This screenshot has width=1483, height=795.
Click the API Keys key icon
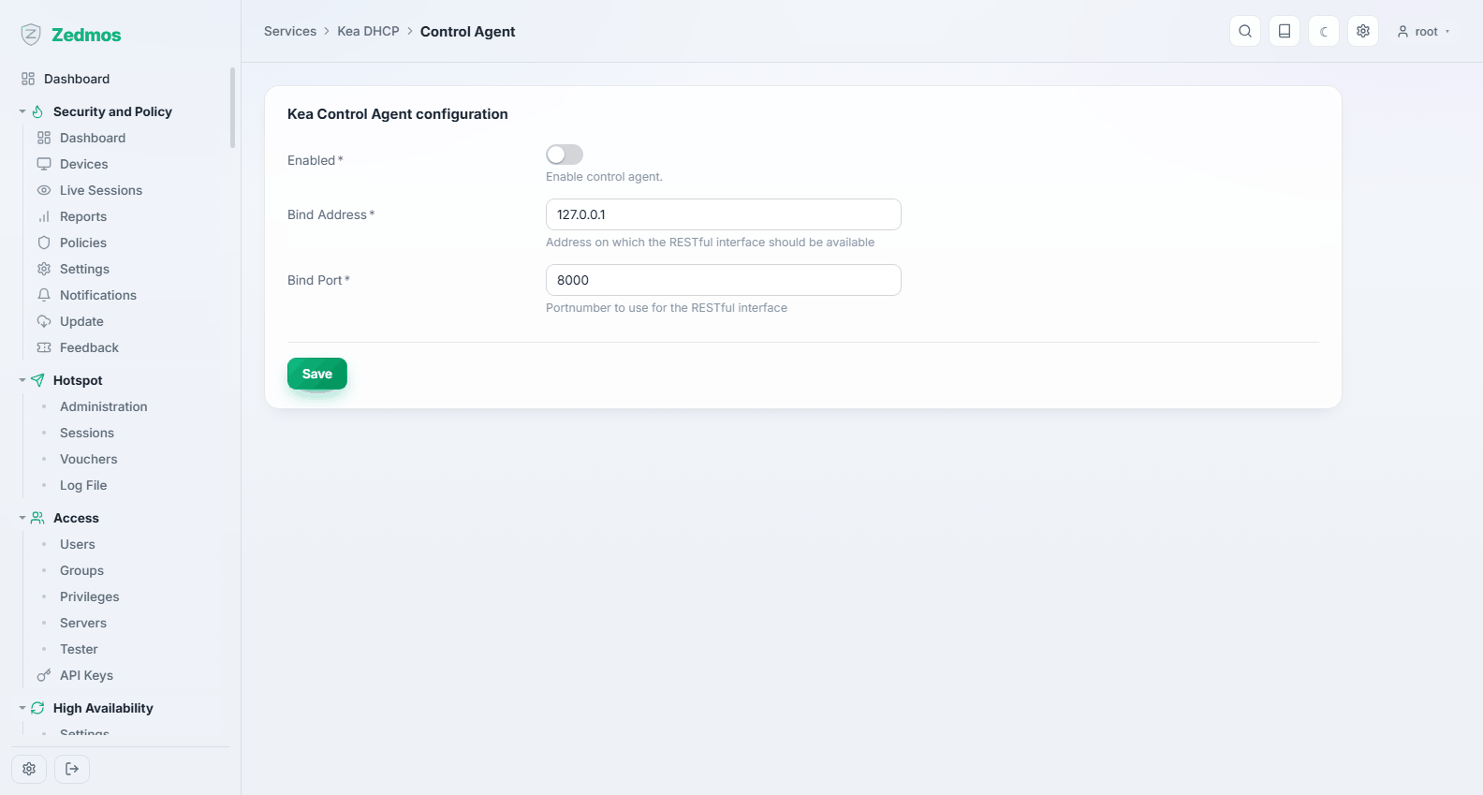point(44,675)
